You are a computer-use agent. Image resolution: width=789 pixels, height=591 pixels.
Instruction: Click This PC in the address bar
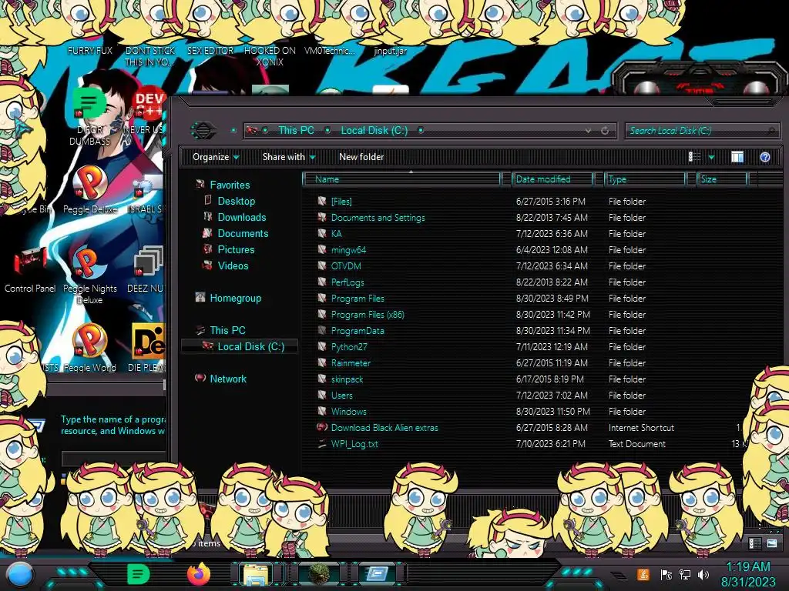[296, 130]
